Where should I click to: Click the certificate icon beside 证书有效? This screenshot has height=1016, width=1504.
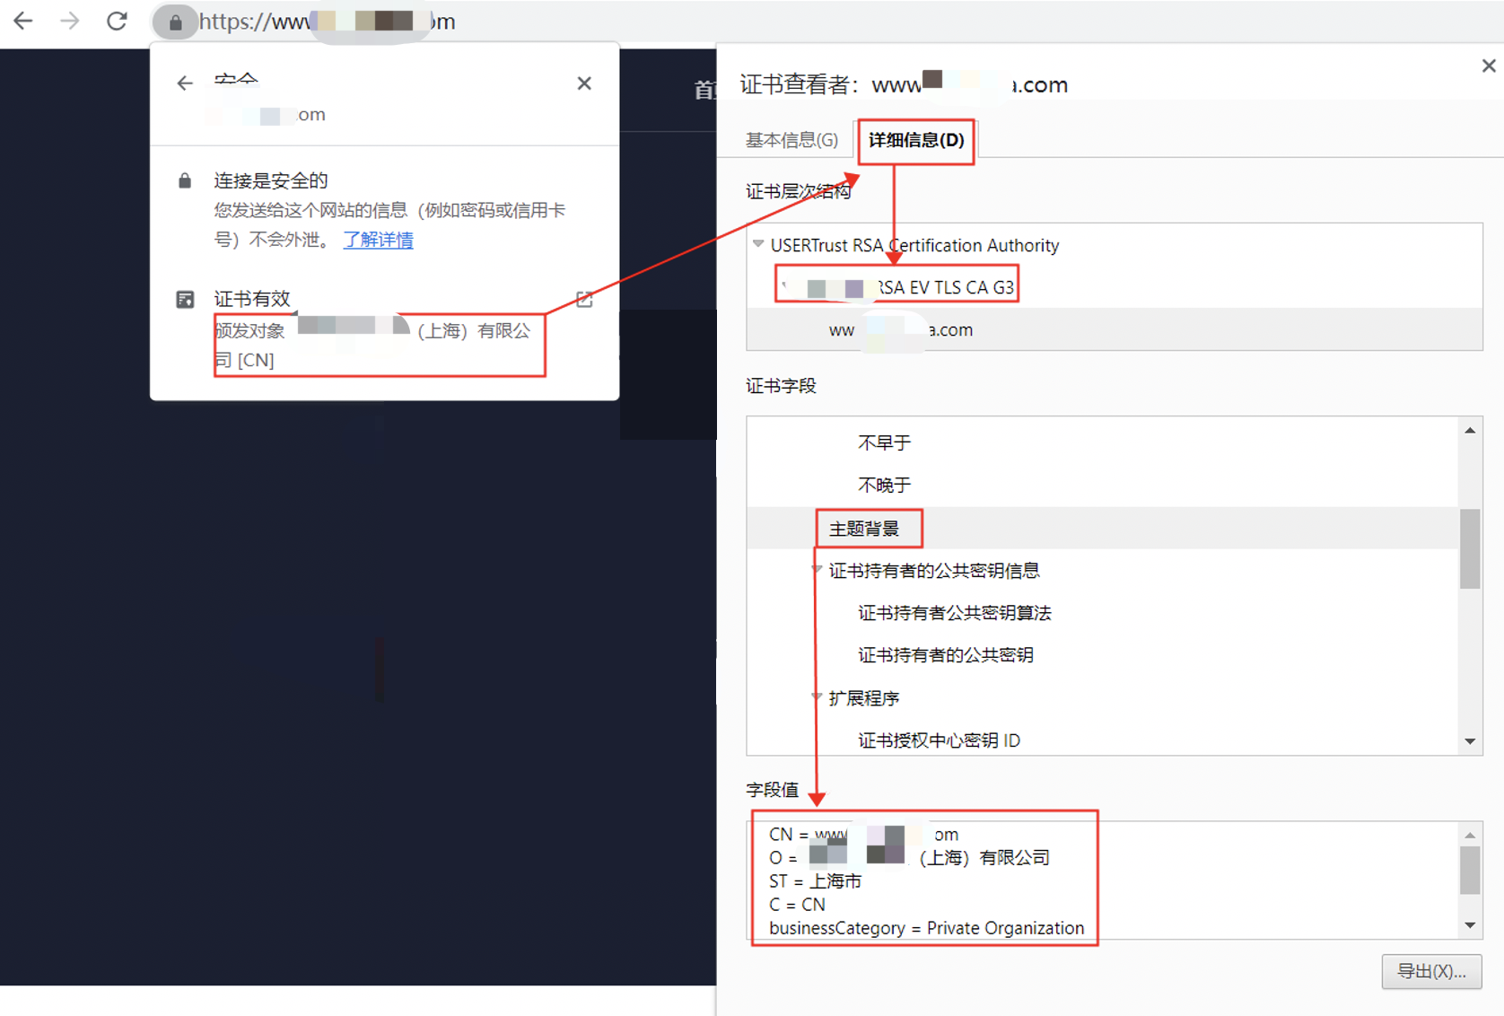pyautogui.click(x=185, y=299)
